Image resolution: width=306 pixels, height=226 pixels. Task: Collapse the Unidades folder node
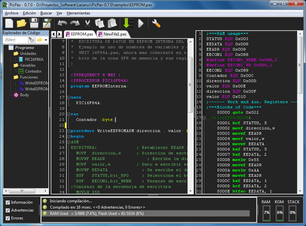[x=11, y=54]
